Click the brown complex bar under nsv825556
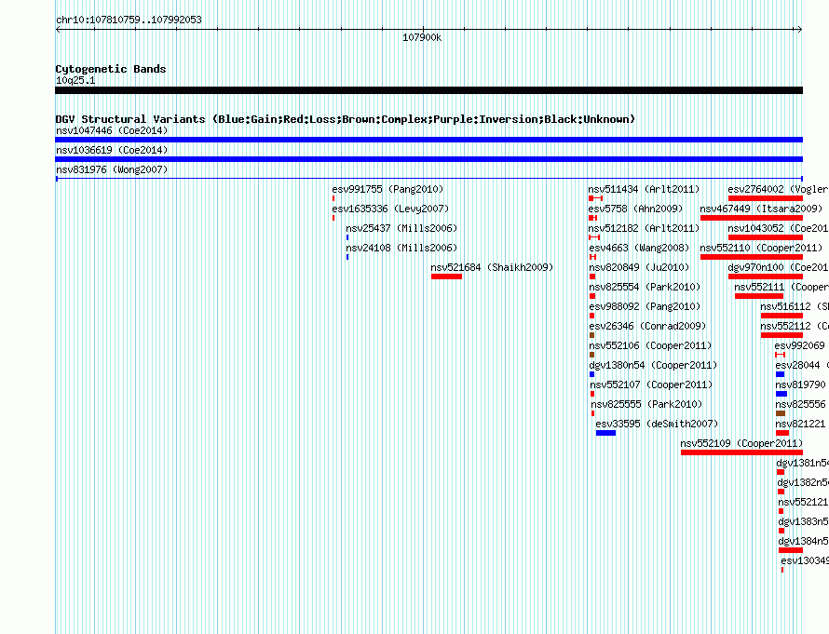This screenshot has height=634, width=829. [x=781, y=413]
